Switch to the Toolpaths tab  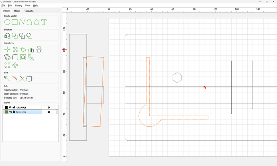point(29,11)
